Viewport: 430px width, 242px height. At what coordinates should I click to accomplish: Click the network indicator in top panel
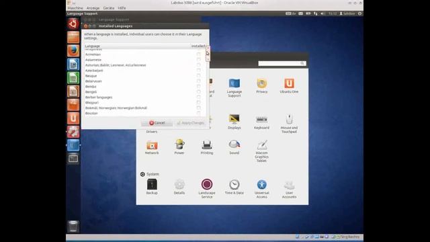click(x=315, y=13)
